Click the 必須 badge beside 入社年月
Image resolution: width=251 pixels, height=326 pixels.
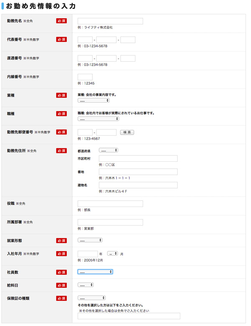[x=61, y=254]
